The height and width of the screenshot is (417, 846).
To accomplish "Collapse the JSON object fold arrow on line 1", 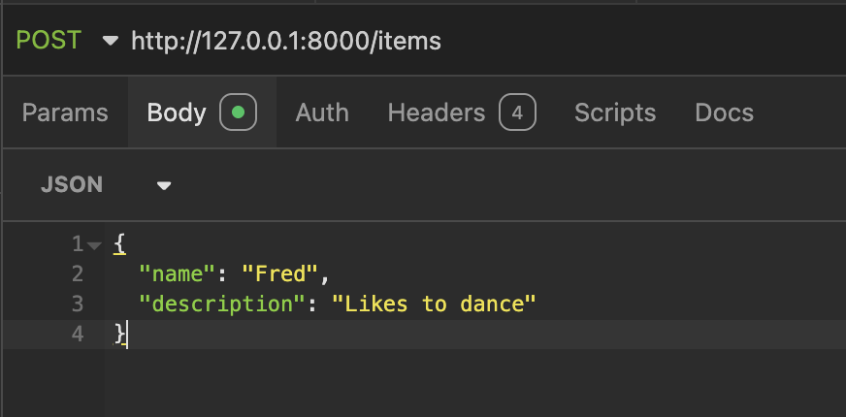I will point(94,246).
